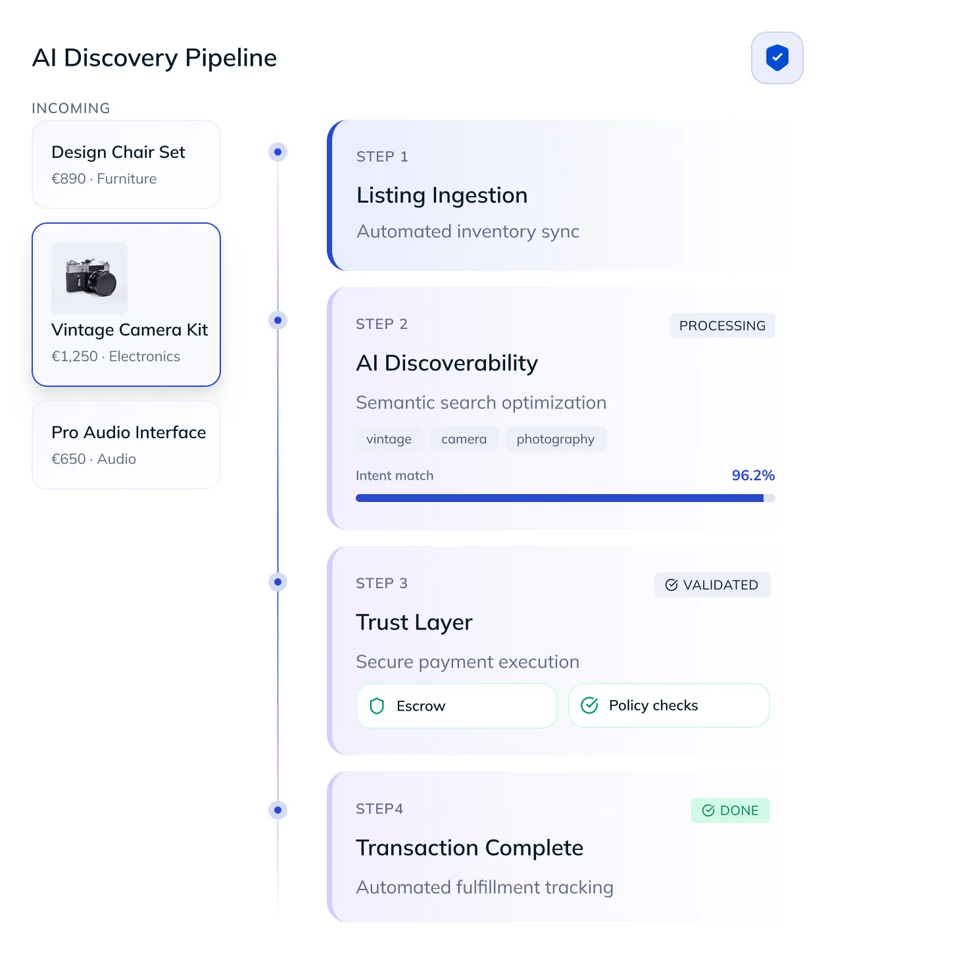Click the blue shield verification icon
Viewport: 972px width, 954px height.
pos(777,58)
